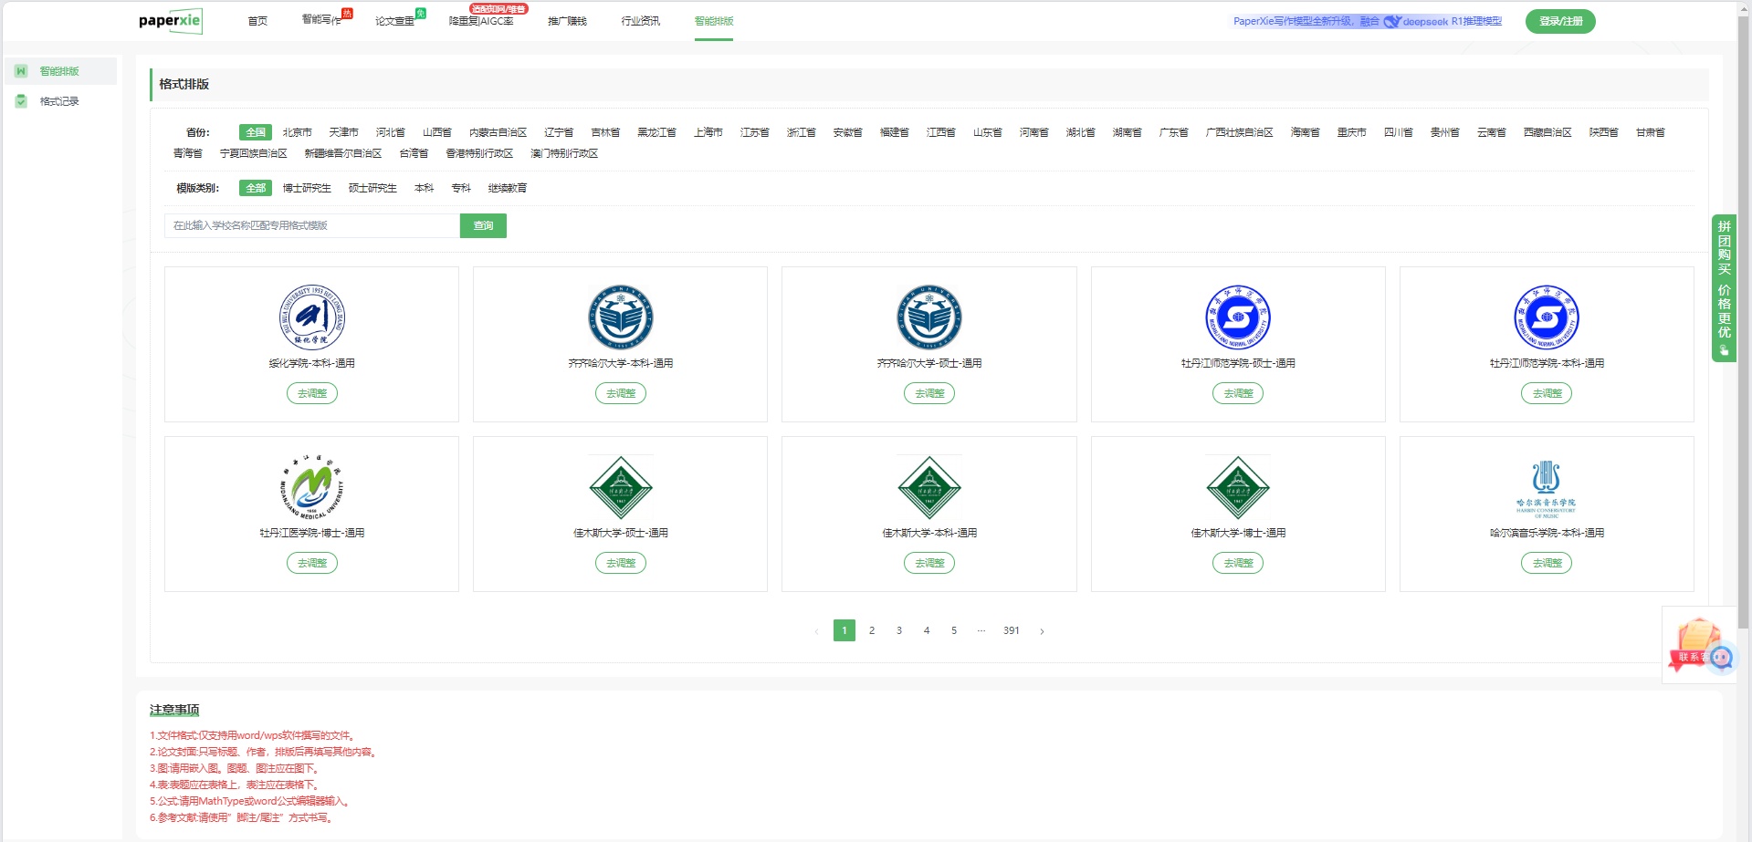
Task: Click the 齐齐哈尔大学-硕士-通用 emblem
Action: (x=929, y=317)
